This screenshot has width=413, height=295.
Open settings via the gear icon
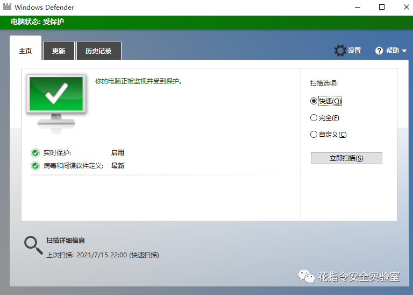tap(340, 51)
